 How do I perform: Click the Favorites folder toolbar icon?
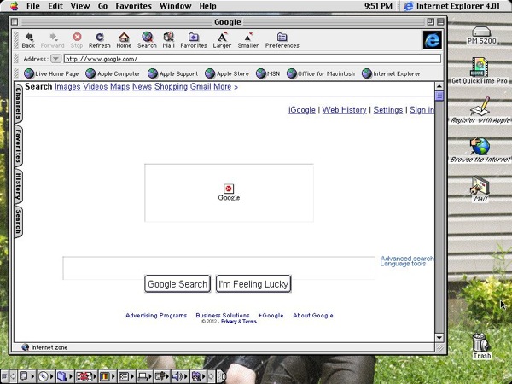pyautogui.click(x=194, y=40)
